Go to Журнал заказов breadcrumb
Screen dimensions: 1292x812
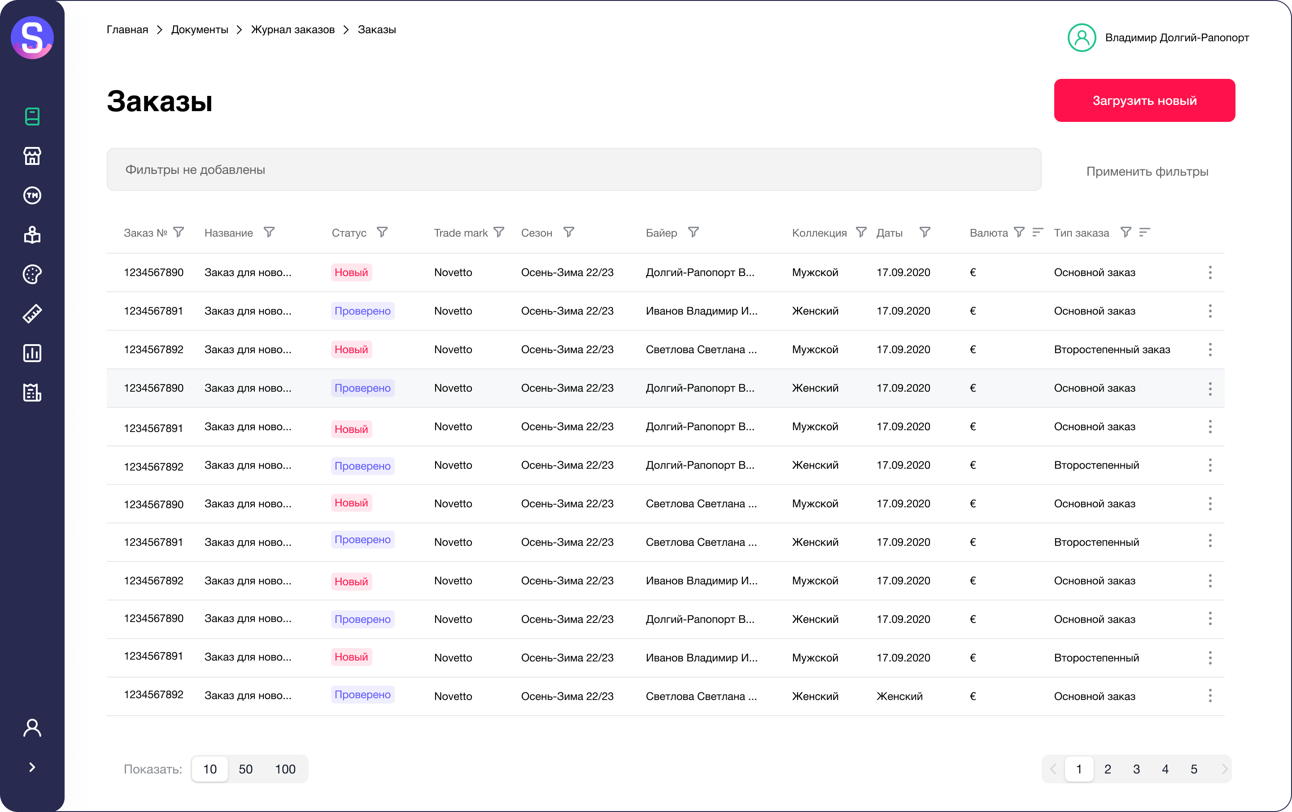[292, 30]
